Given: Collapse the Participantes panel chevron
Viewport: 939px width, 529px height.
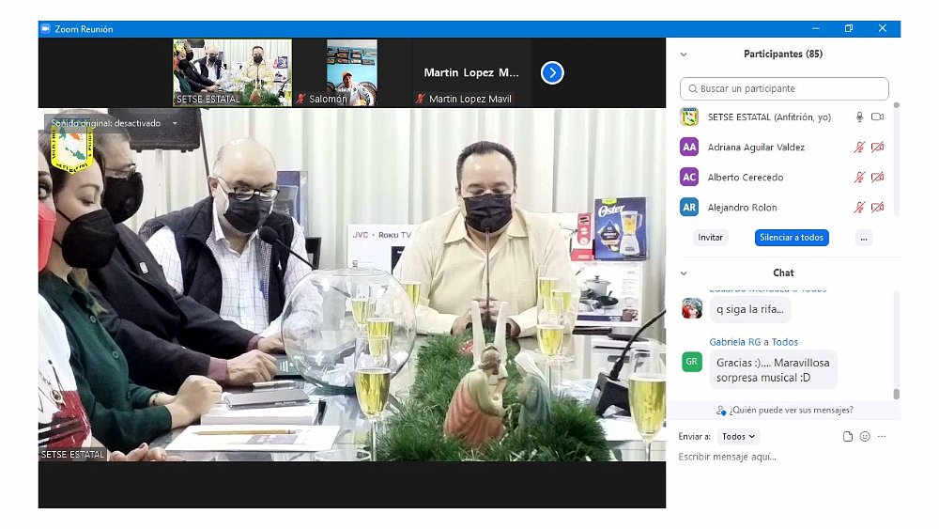Looking at the screenshot, I should click(684, 54).
